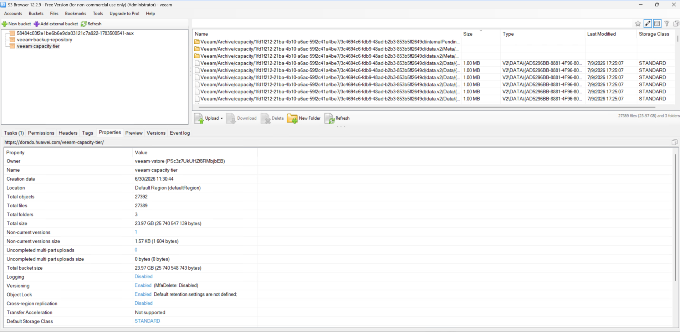The height and width of the screenshot is (332, 680).
Task: Open the Accounts menu
Action: [13, 14]
